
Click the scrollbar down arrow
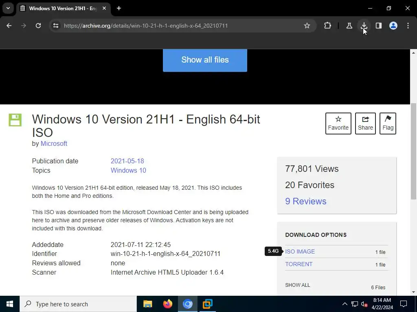[414, 292]
